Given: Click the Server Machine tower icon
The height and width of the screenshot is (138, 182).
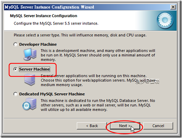Looking at the screenshot, I should click(x=30, y=80).
